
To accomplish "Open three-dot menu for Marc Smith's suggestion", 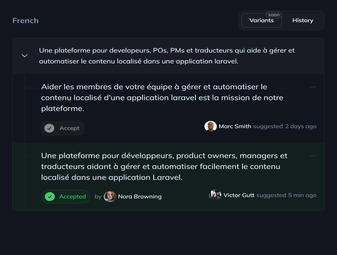I will point(313,87).
